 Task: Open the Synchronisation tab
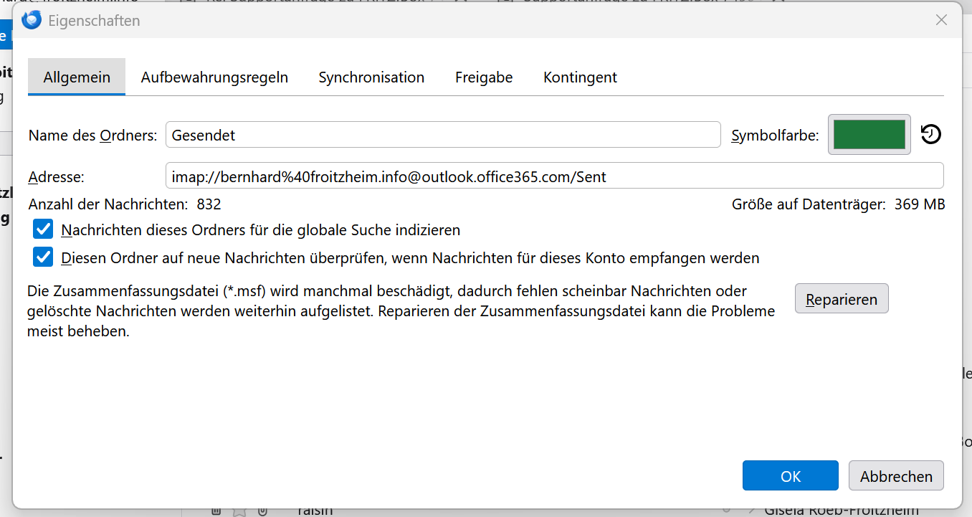click(x=371, y=77)
